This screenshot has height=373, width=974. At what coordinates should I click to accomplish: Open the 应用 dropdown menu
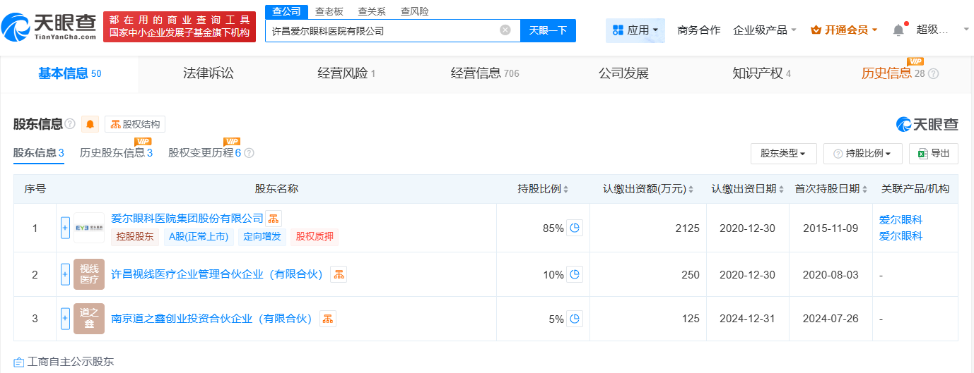(635, 30)
